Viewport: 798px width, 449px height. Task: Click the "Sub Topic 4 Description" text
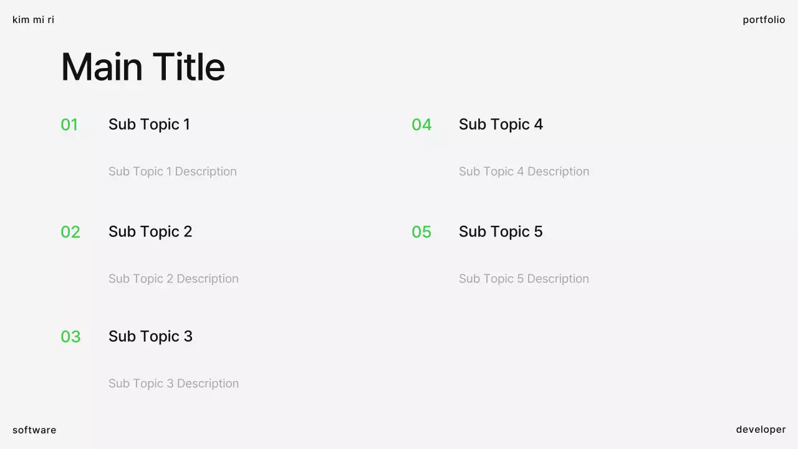tap(524, 171)
